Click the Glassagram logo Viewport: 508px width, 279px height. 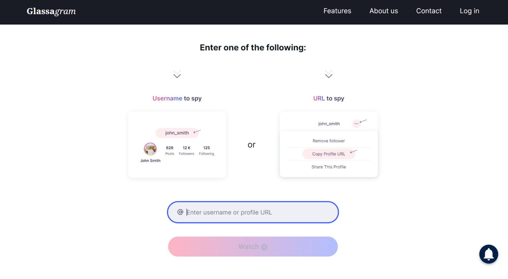51,11
